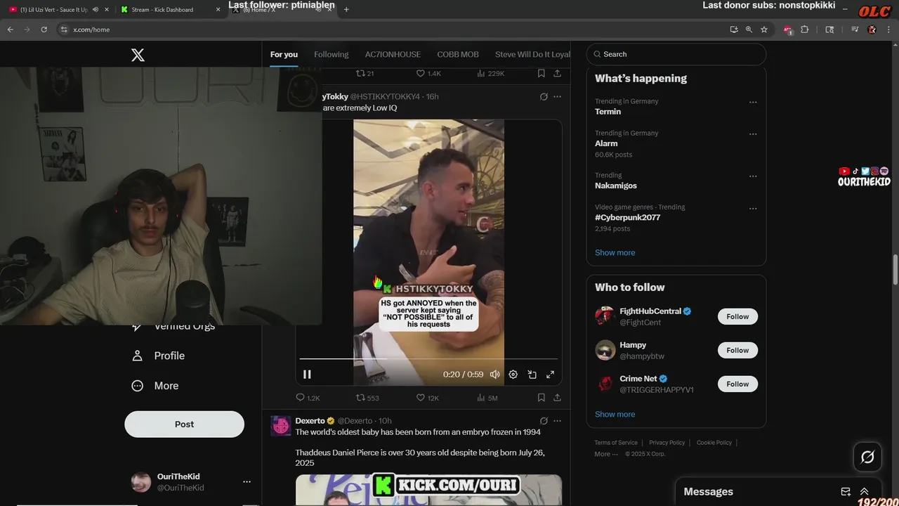The width and height of the screenshot is (899, 506).
Task: Seek on the video progress bar
Action: (428, 359)
